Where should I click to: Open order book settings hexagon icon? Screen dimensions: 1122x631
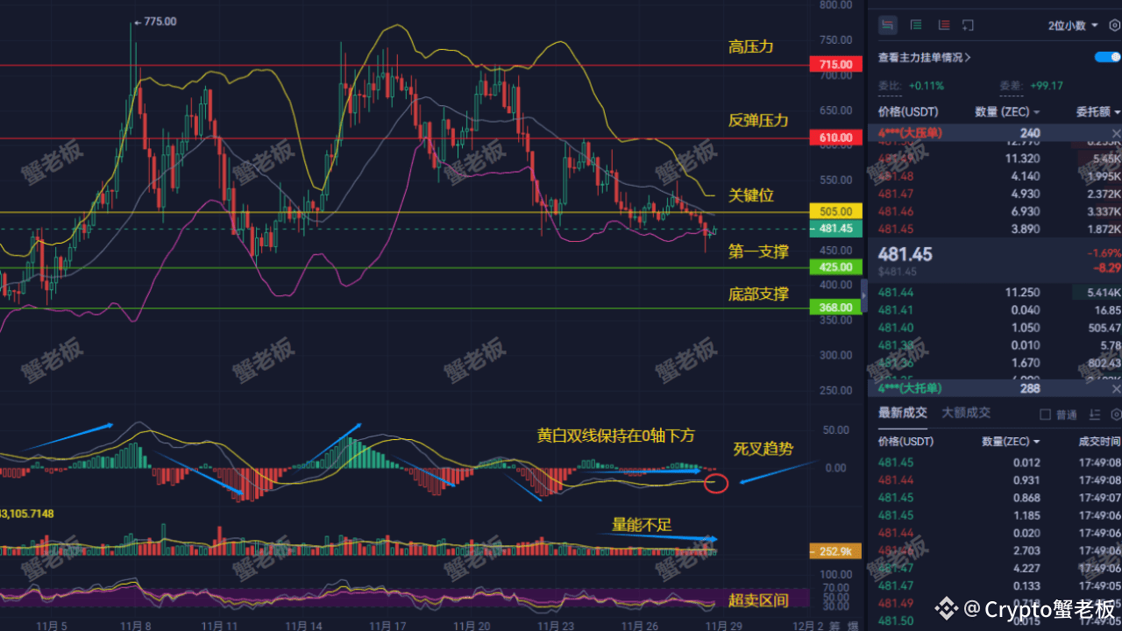pyautogui.click(x=1115, y=25)
